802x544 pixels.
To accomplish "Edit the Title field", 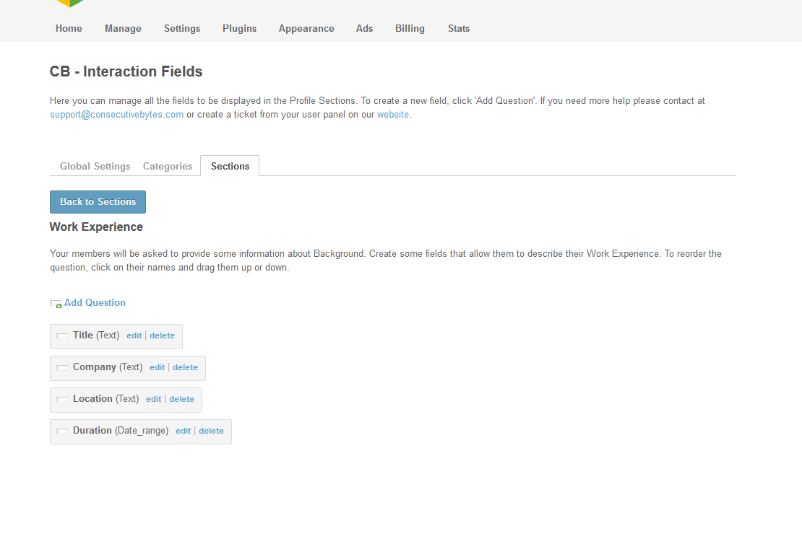I will [134, 335].
